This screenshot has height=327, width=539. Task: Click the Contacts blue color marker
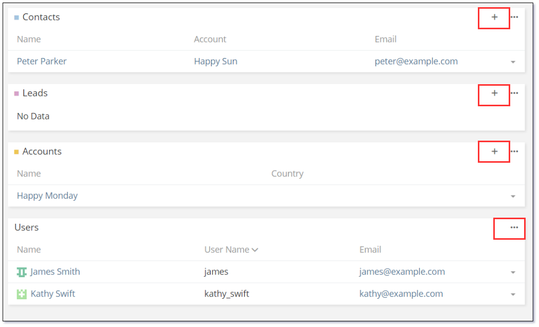click(16, 17)
